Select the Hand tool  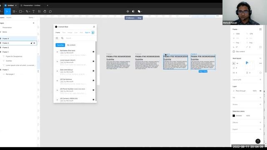45,11
